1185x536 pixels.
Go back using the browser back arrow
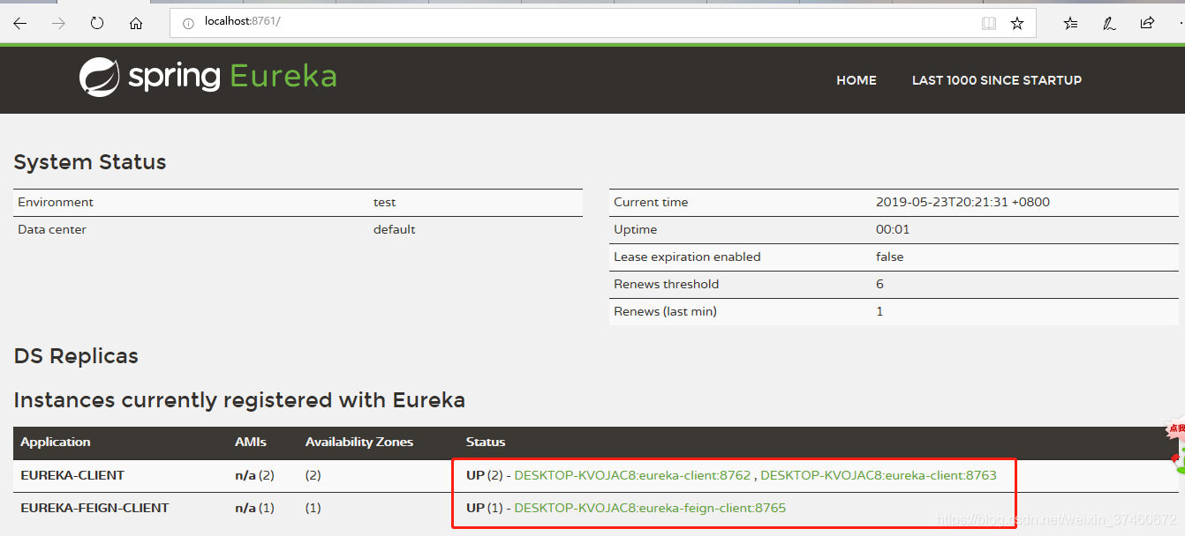pos(19,24)
